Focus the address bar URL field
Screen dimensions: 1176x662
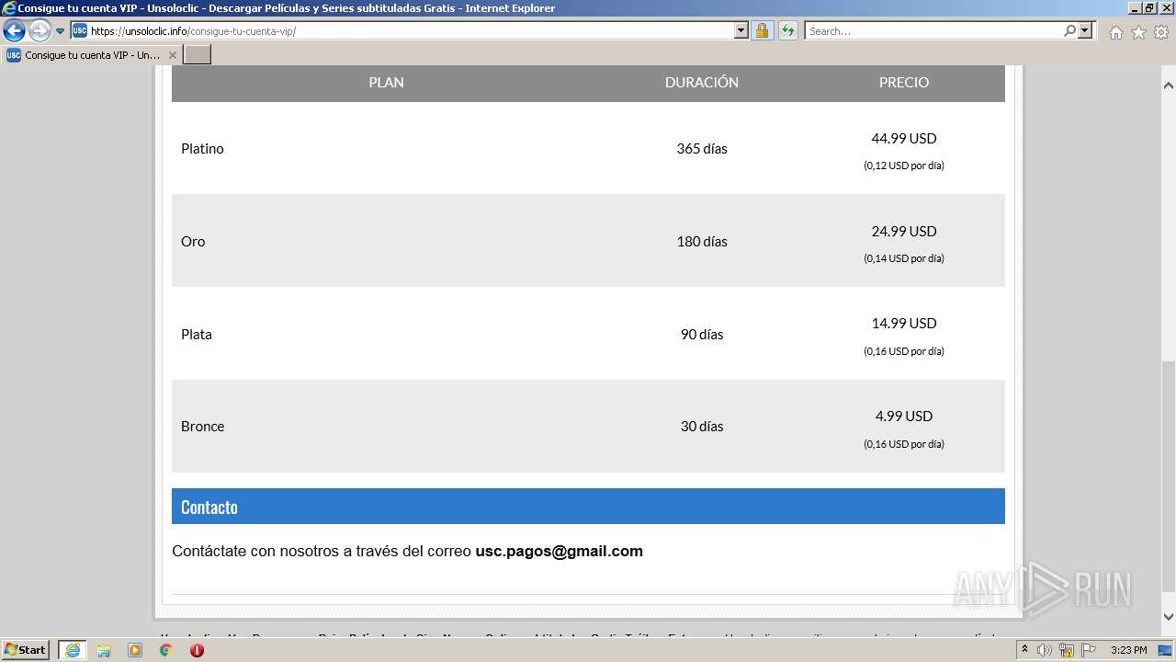[x=412, y=31]
